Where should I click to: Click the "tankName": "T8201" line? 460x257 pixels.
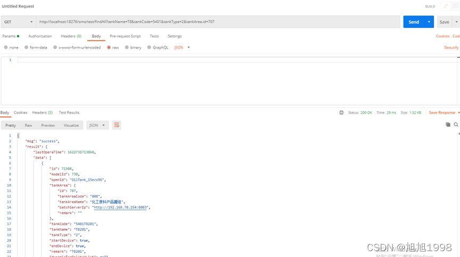tap(70, 229)
